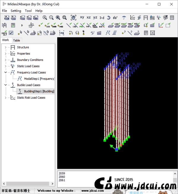Open the Tool menu
This screenshot has height=194, width=178.
(28, 11)
